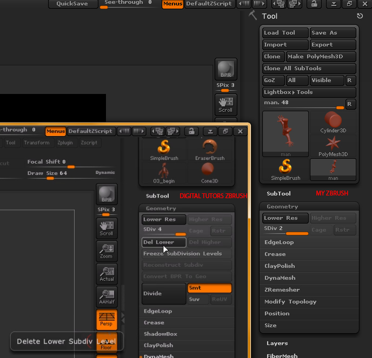Screen dimensions: 372x358
Task: Select SimpleBrush in main Tool panel
Action: 285,170
